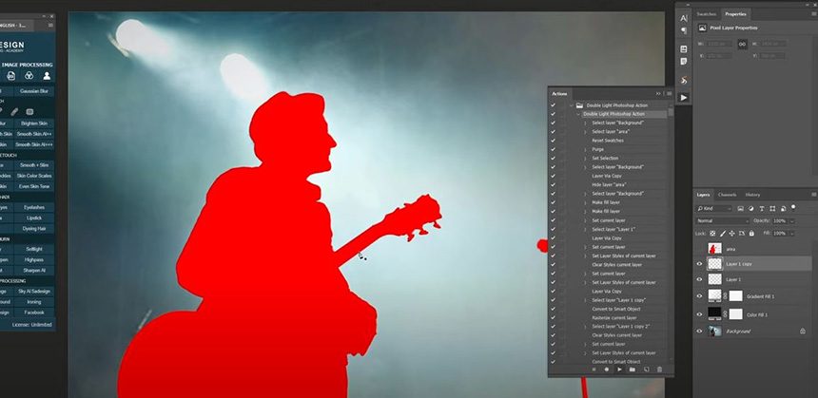The image size is (818, 398).
Task: Click the link width and height icon in Properties
Action: (x=742, y=45)
